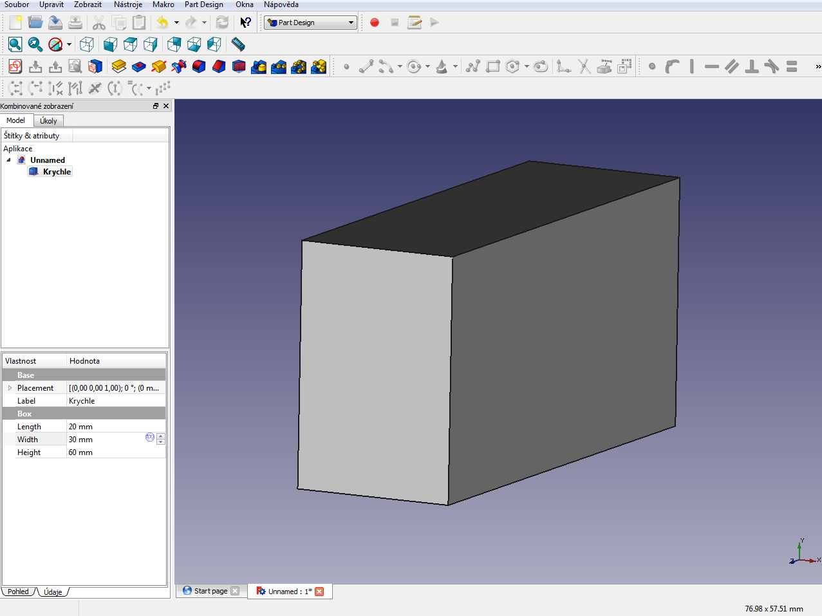Select the ruler measure distance tool
This screenshot has height=616, width=822.
click(238, 44)
